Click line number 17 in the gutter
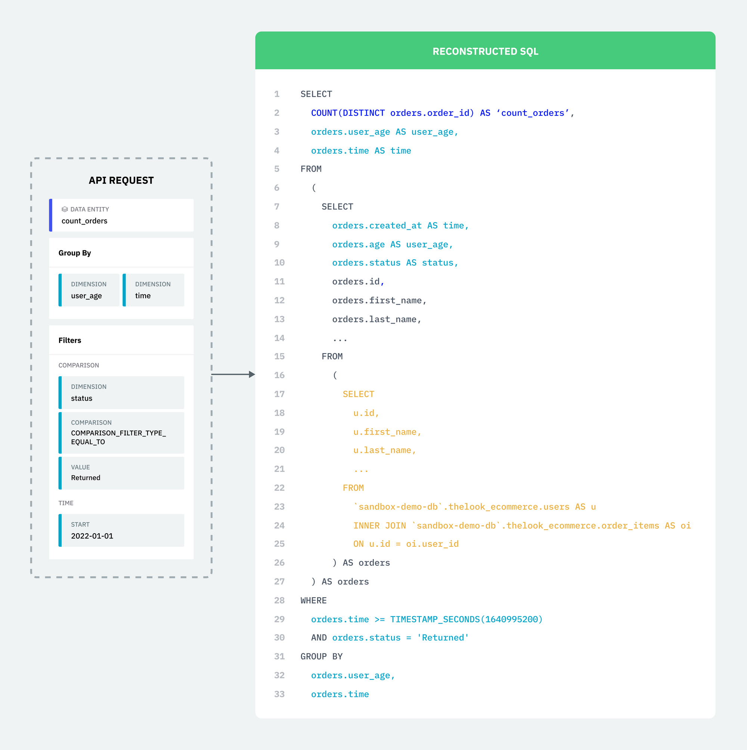This screenshot has height=750, width=747. coord(279,394)
